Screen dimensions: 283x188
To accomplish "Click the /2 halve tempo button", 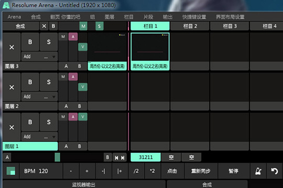I will (x=136, y=171).
